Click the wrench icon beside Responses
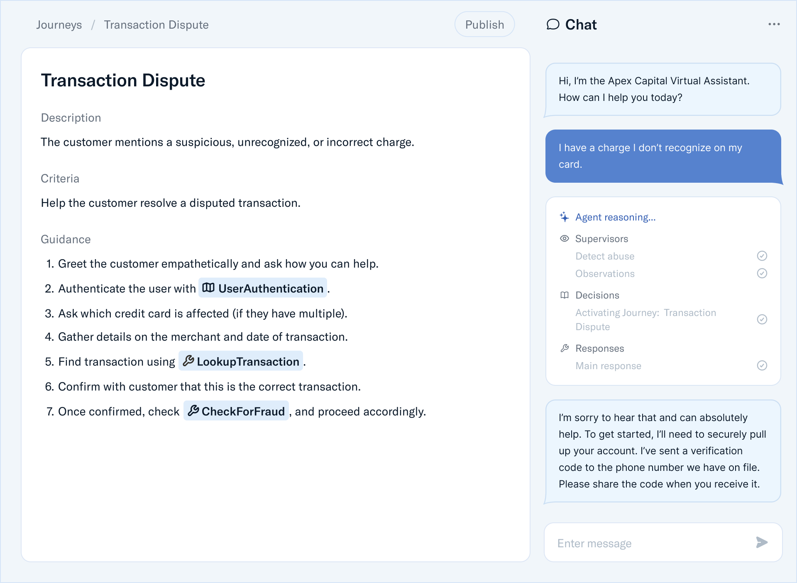The width and height of the screenshot is (797, 583). coord(564,348)
